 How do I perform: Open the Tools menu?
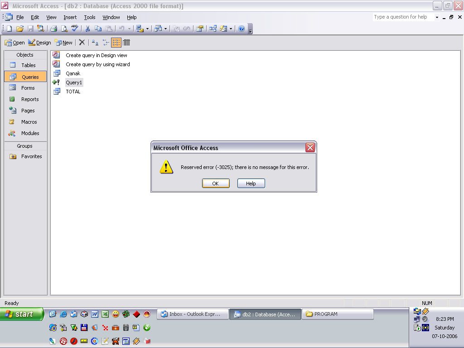pyautogui.click(x=90, y=17)
